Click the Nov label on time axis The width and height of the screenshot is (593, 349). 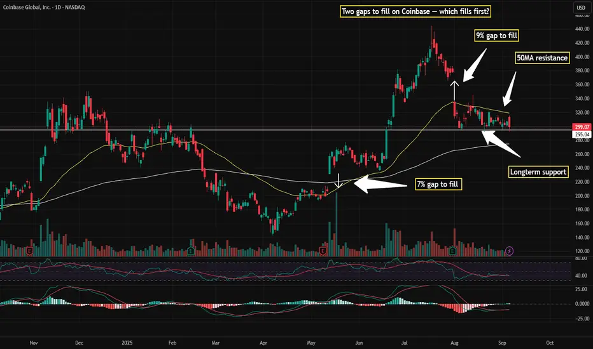(34, 343)
